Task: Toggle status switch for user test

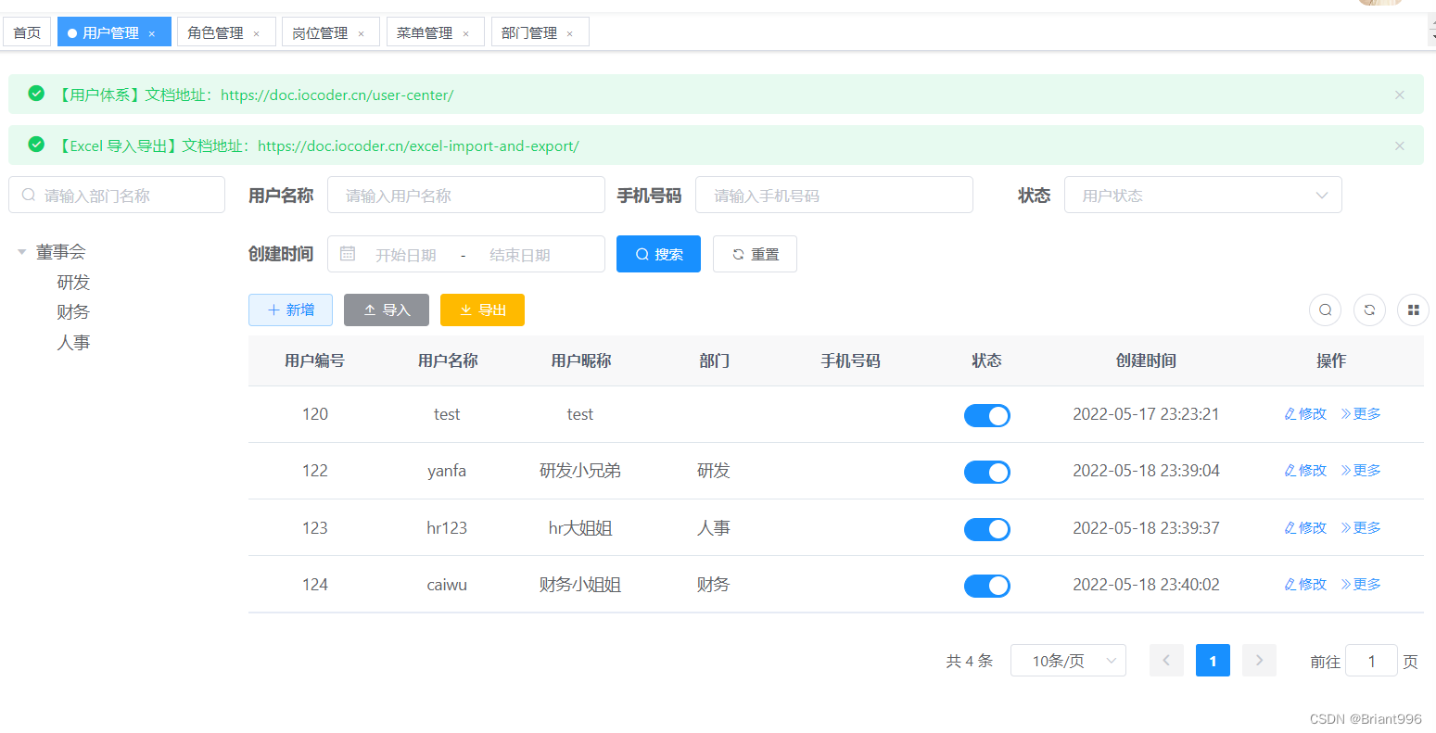Action: pos(986,415)
